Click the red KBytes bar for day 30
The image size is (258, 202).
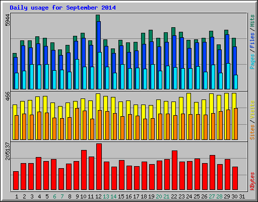pos(235,178)
